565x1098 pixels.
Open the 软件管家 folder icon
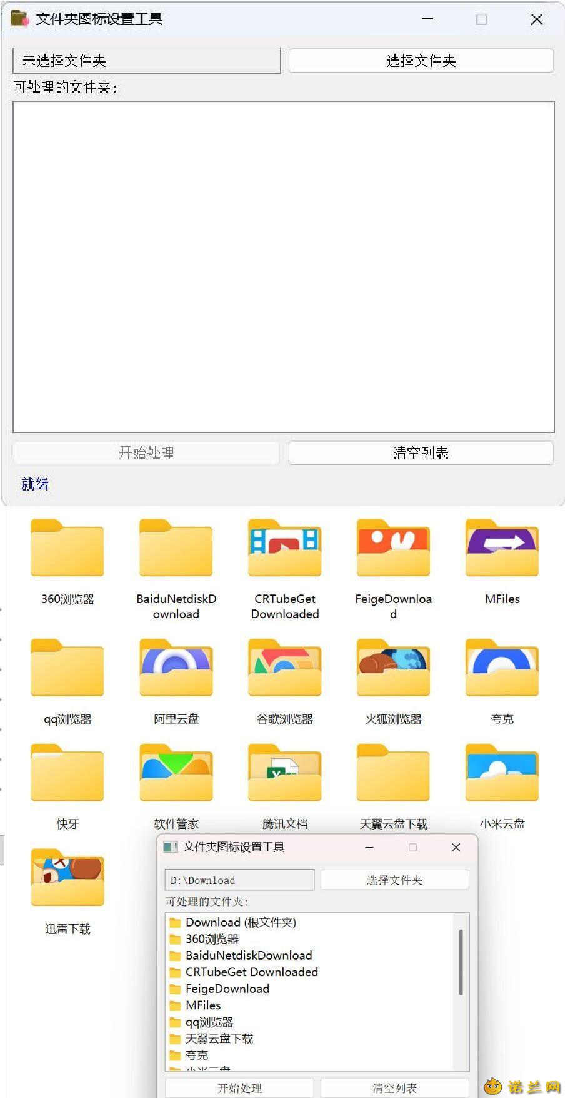click(x=176, y=773)
